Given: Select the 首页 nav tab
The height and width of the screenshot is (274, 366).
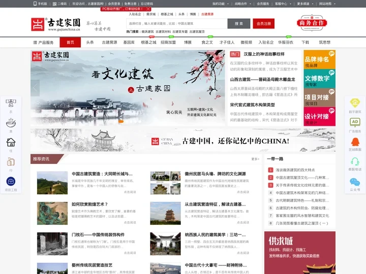Looking at the screenshot, I should [x=70, y=43].
